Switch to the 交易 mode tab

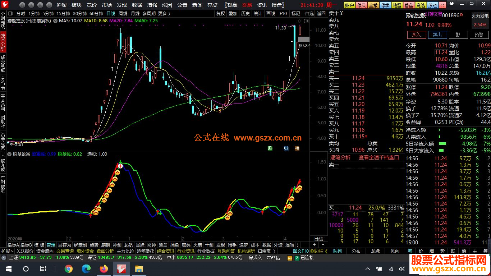247,5
